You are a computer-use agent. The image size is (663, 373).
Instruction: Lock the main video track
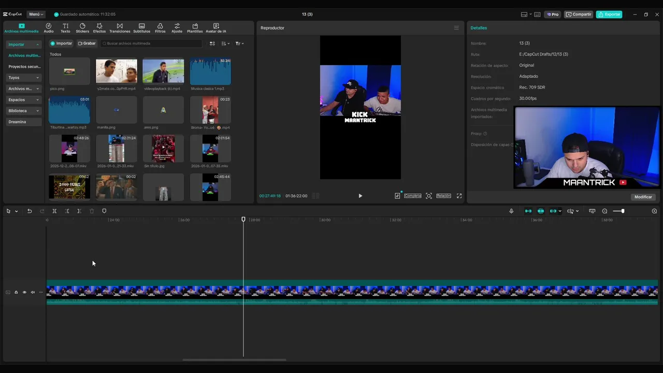point(16,292)
